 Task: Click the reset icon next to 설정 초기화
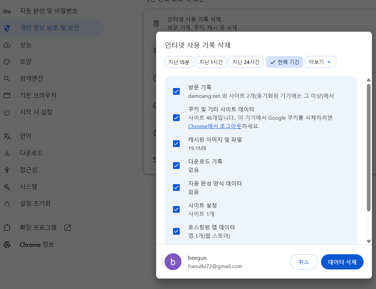point(7,204)
